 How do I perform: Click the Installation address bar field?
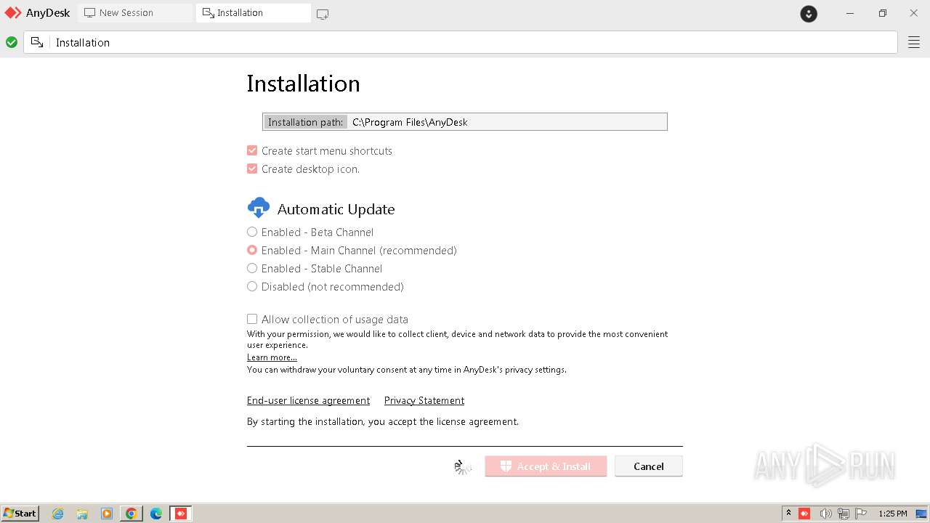[461, 42]
